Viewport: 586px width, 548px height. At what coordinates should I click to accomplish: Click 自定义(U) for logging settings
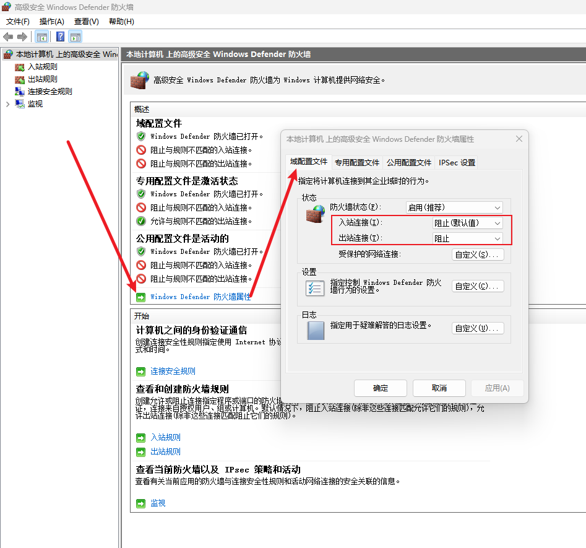pos(478,328)
